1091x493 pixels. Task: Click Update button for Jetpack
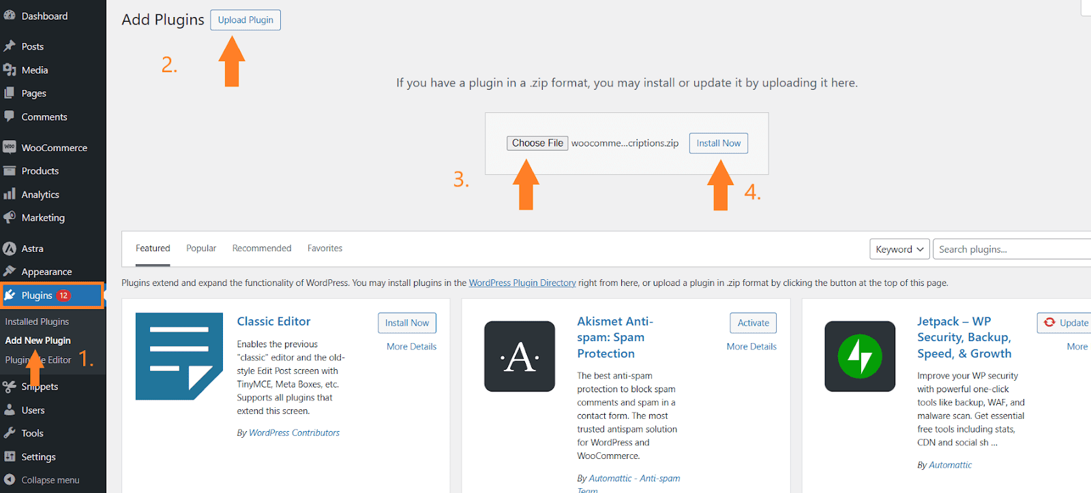1065,323
